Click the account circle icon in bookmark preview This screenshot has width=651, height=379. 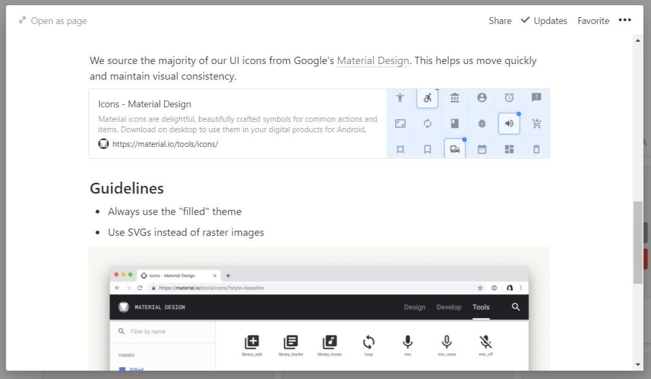[482, 97]
